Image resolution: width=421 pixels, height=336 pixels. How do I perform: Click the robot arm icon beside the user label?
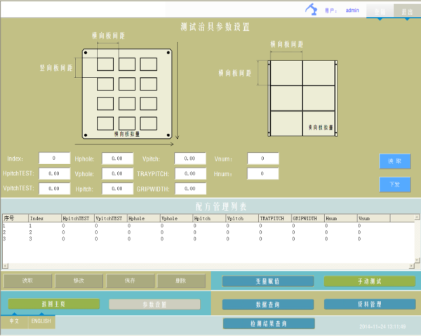point(310,10)
